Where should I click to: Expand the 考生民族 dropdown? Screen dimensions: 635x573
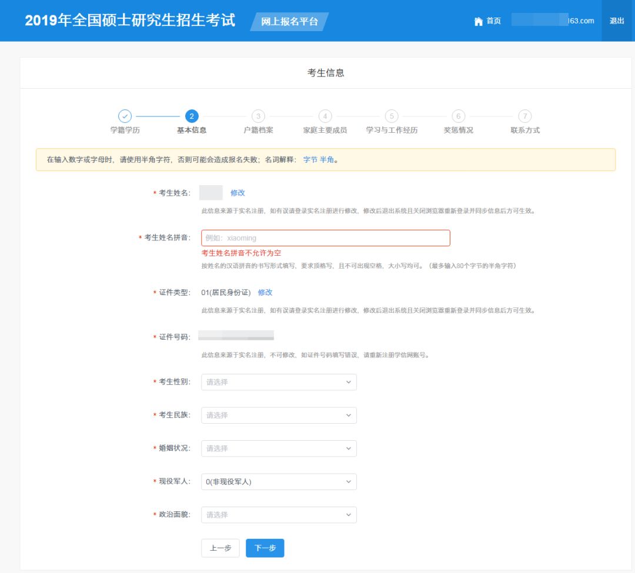(279, 415)
